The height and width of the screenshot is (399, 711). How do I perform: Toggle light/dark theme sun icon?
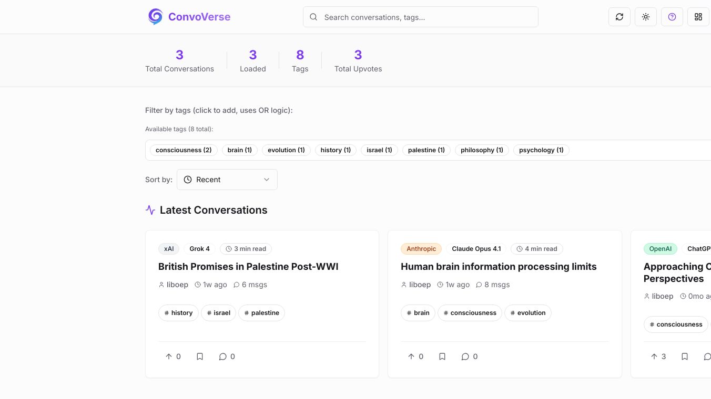646,17
